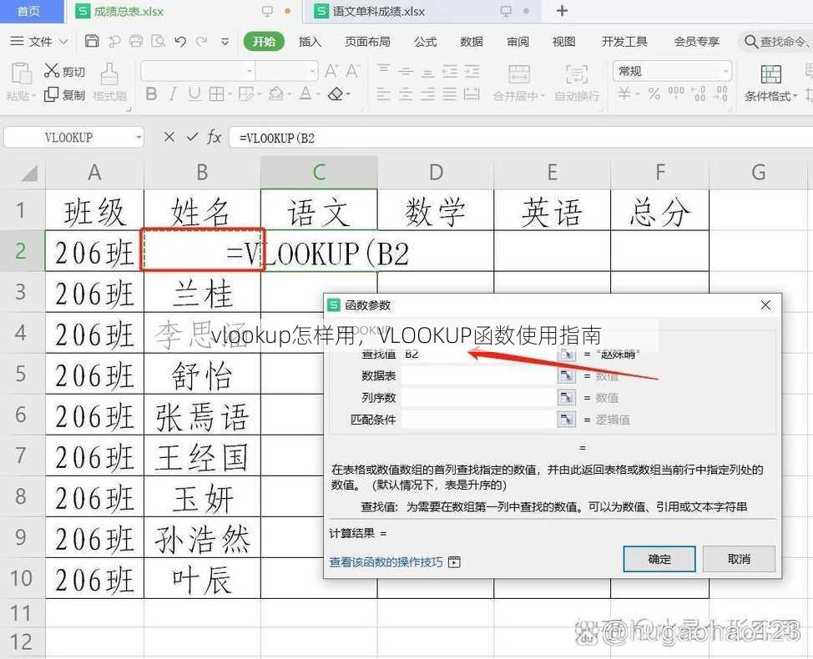
Task: Click the Currency ¥ format icon
Action: click(625, 93)
